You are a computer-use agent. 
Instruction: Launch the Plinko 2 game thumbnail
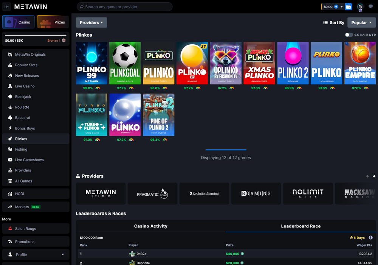(293, 63)
